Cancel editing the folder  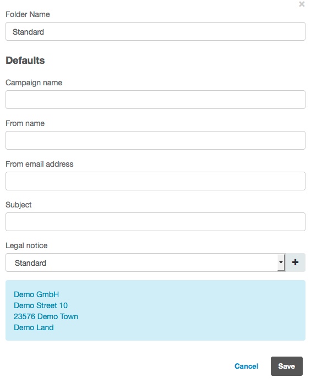coord(246,366)
